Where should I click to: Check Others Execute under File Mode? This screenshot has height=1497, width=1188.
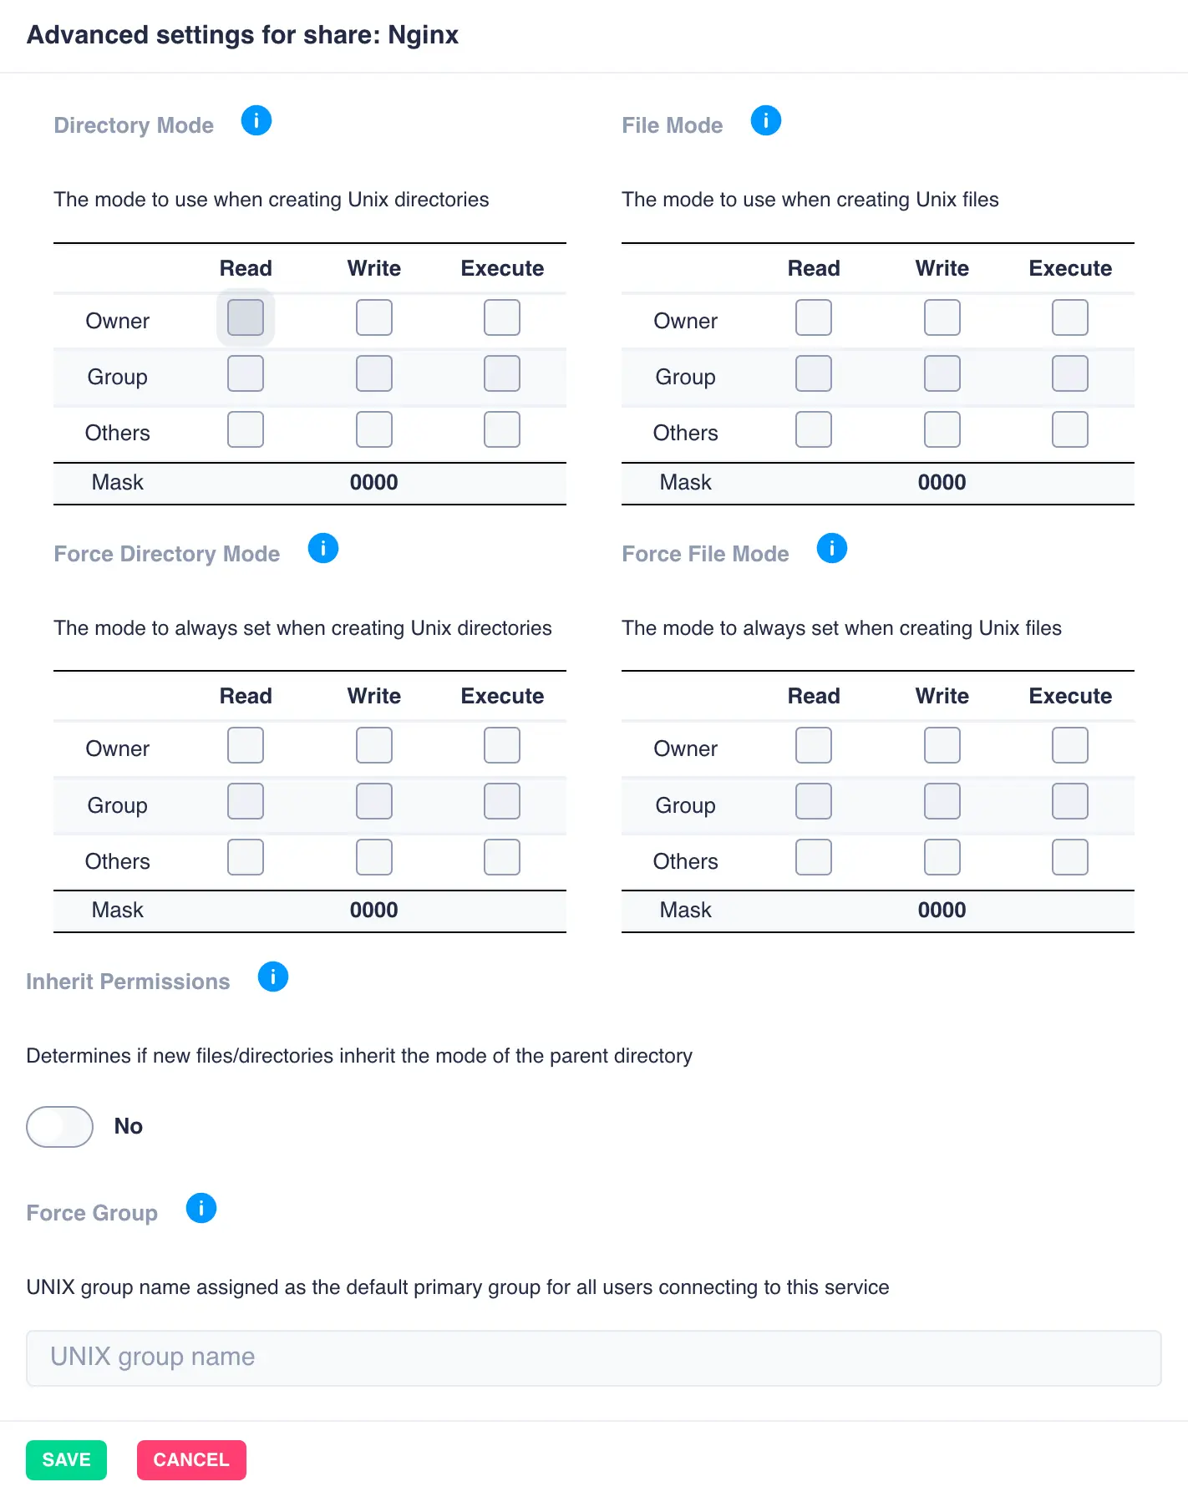(1069, 429)
